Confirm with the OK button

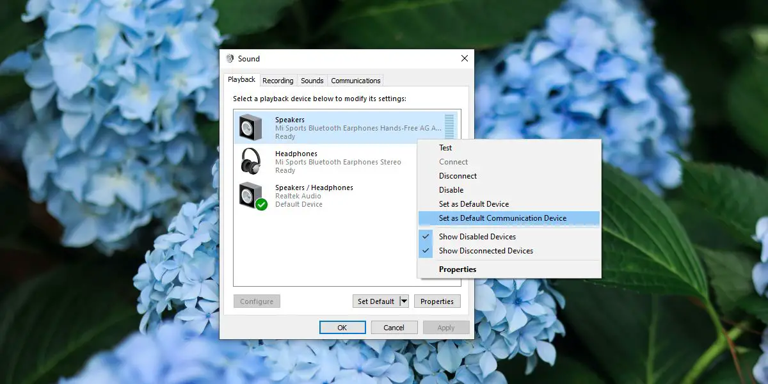[x=342, y=328]
